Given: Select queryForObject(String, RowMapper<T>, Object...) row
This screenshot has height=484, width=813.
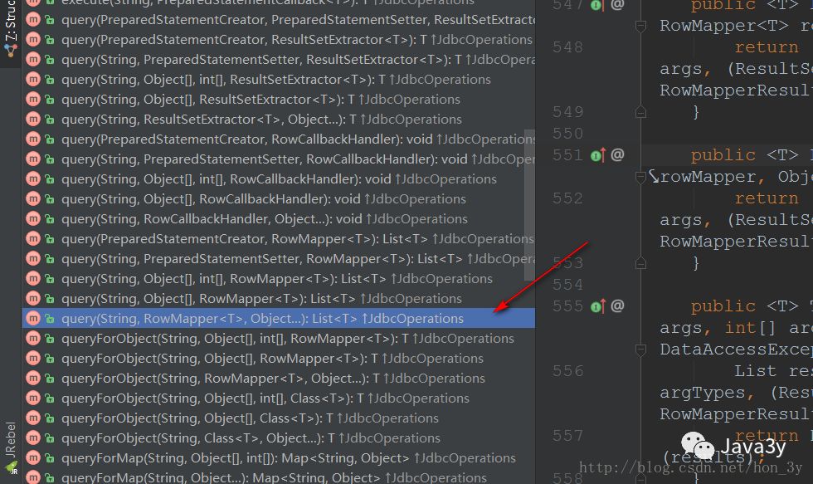Looking at the screenshot, I should [279, 379].
